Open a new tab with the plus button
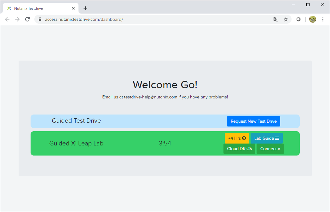 click(x=85, y=8)
